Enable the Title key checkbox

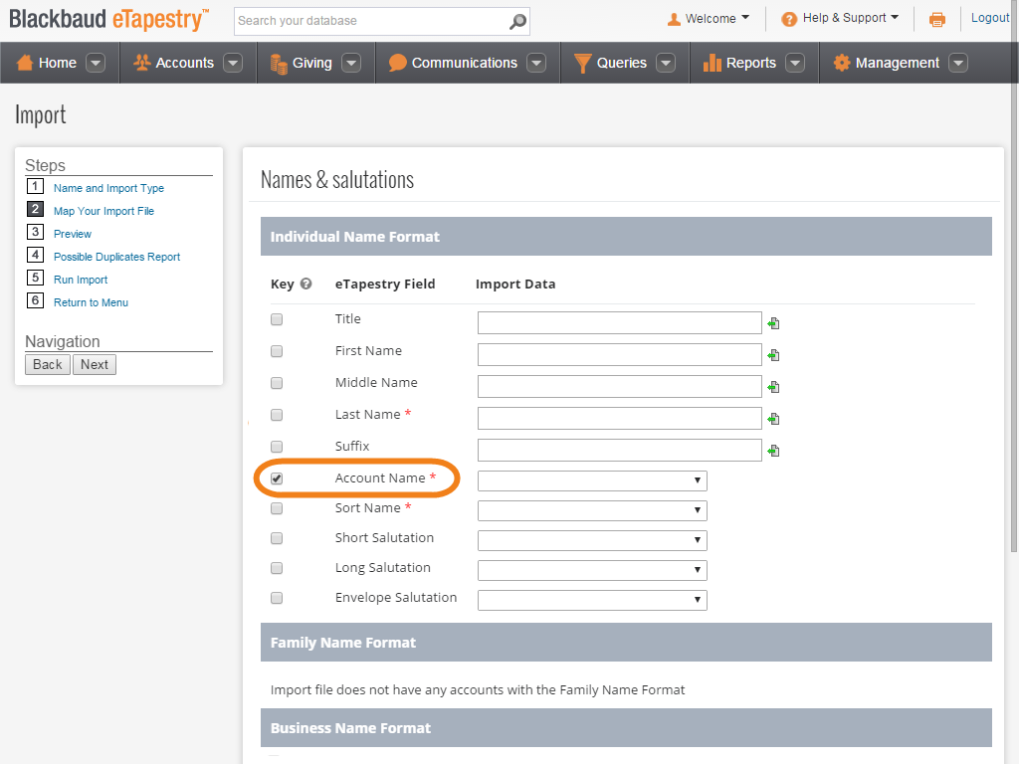click(x=276, y=319)
